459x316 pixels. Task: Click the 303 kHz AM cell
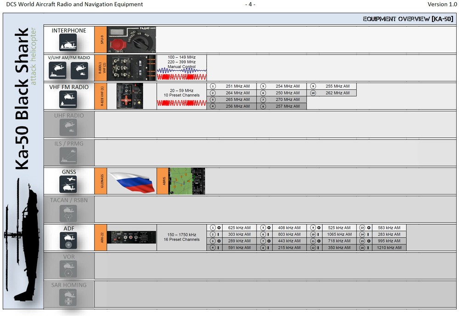click(240, 234)
